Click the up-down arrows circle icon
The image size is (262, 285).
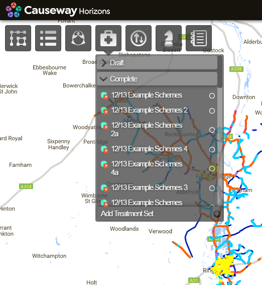tap(139, 38)
